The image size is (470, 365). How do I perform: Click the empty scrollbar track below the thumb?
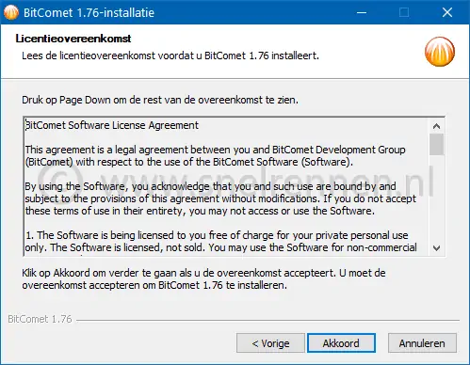pos(436,198)
